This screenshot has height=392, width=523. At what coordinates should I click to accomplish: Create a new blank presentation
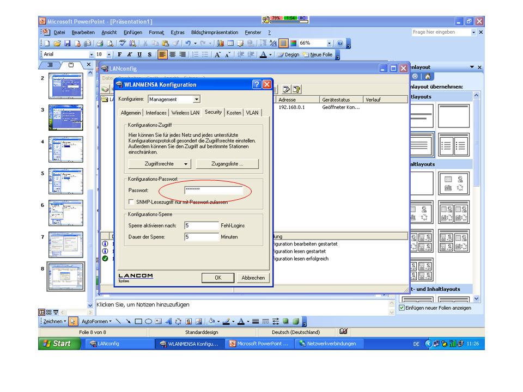47,44
